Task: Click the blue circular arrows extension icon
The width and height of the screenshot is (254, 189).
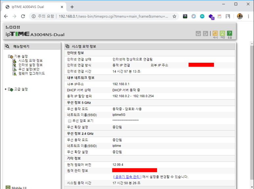Action: coord(194,16)
